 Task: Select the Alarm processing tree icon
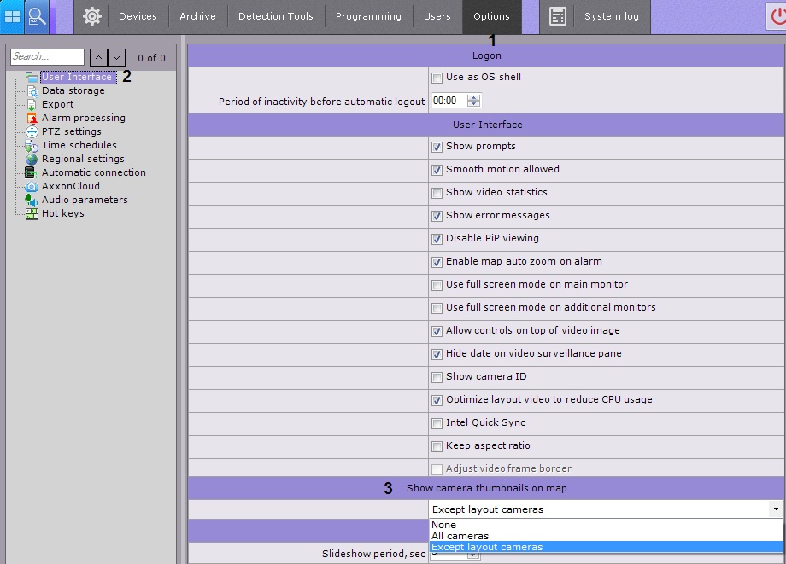click(x=32, y=119)
